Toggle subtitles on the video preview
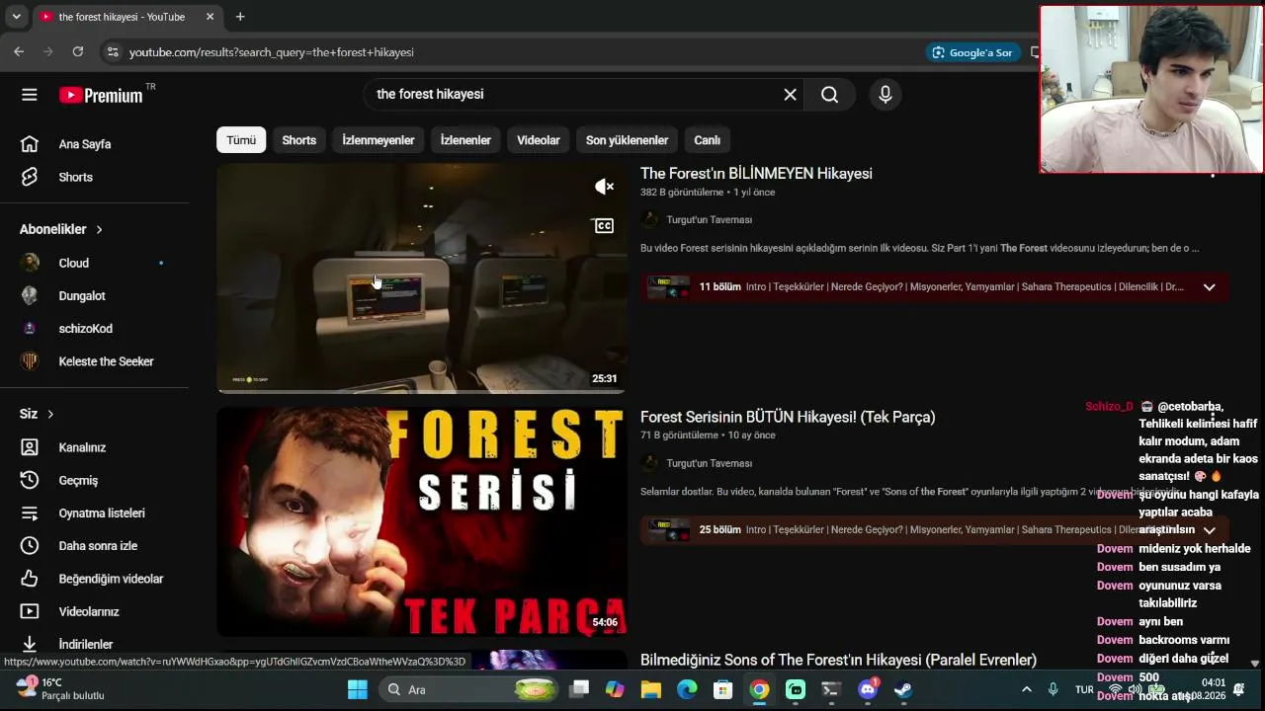 (x=604, y=226)
